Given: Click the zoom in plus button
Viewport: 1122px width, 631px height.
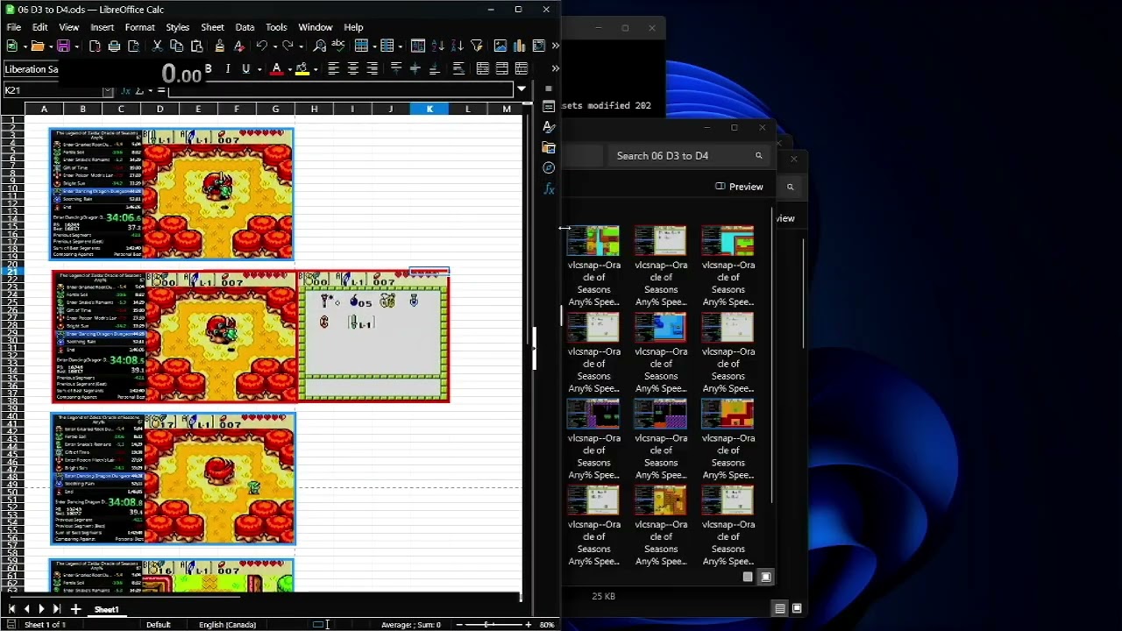Looking at the screenshot, I should point(528,624).
